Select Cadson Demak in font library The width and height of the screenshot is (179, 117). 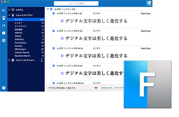(26, 53)
